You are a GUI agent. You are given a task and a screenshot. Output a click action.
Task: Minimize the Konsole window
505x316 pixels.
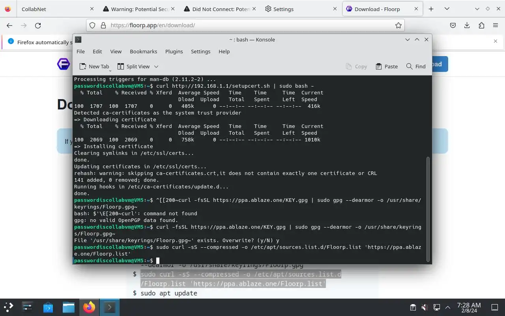click(408, 39)
